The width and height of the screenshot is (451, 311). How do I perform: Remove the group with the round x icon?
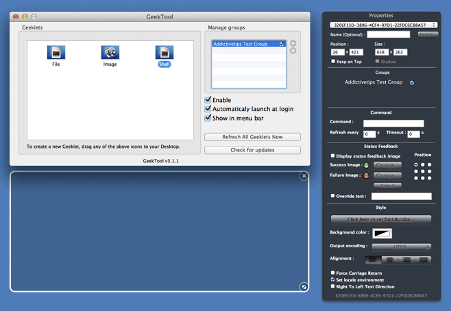[x=293, y=51]
